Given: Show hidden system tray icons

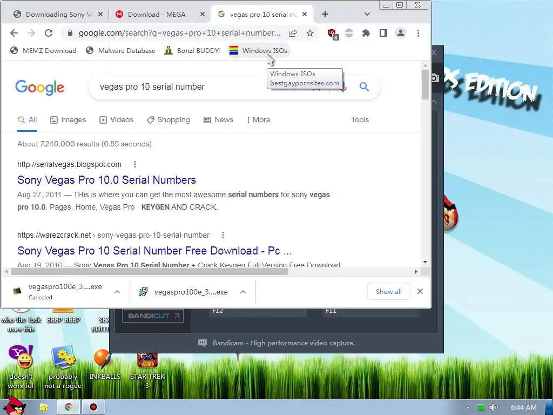Looking at the screenshot, I should (468, 407).
